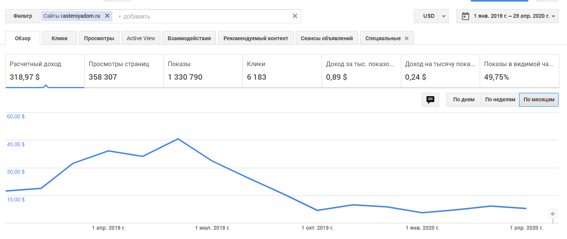567x239 pixels.
Task: Click the 358 307 page views value
Action: point(103,77)
